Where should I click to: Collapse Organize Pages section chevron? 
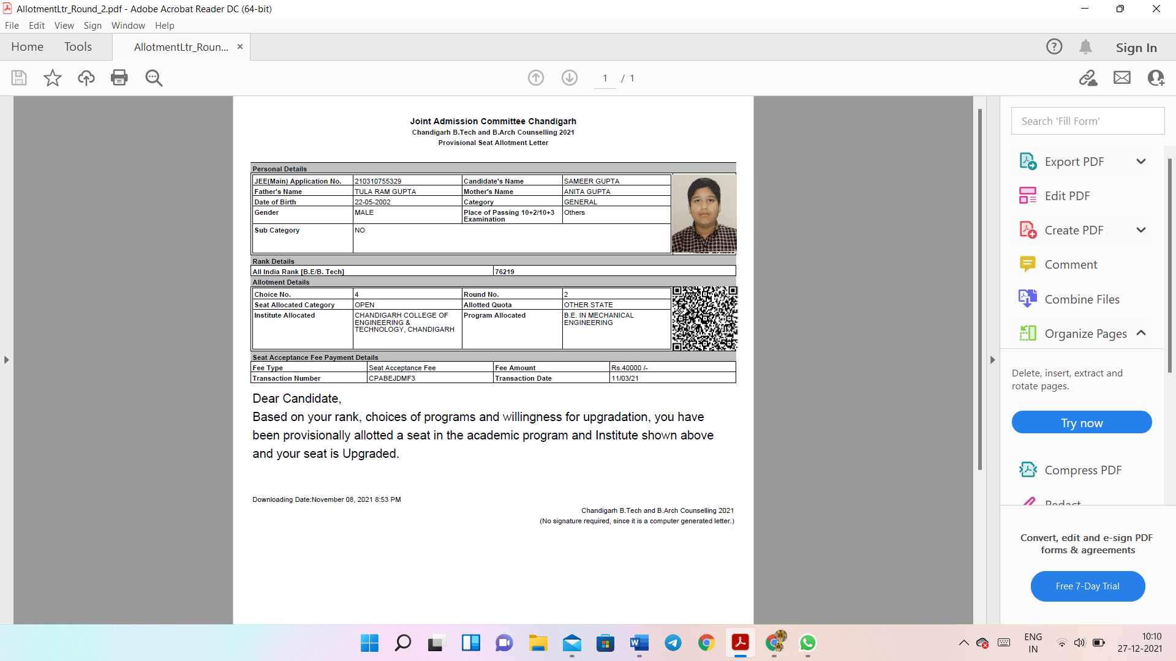click(x=1141, y=333)
